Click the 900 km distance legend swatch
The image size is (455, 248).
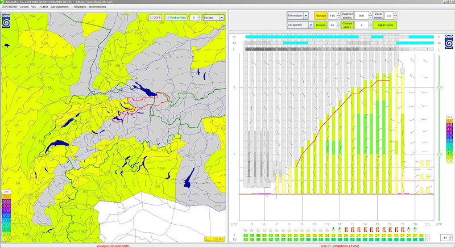pyautogui.click(x=6, y=201)
